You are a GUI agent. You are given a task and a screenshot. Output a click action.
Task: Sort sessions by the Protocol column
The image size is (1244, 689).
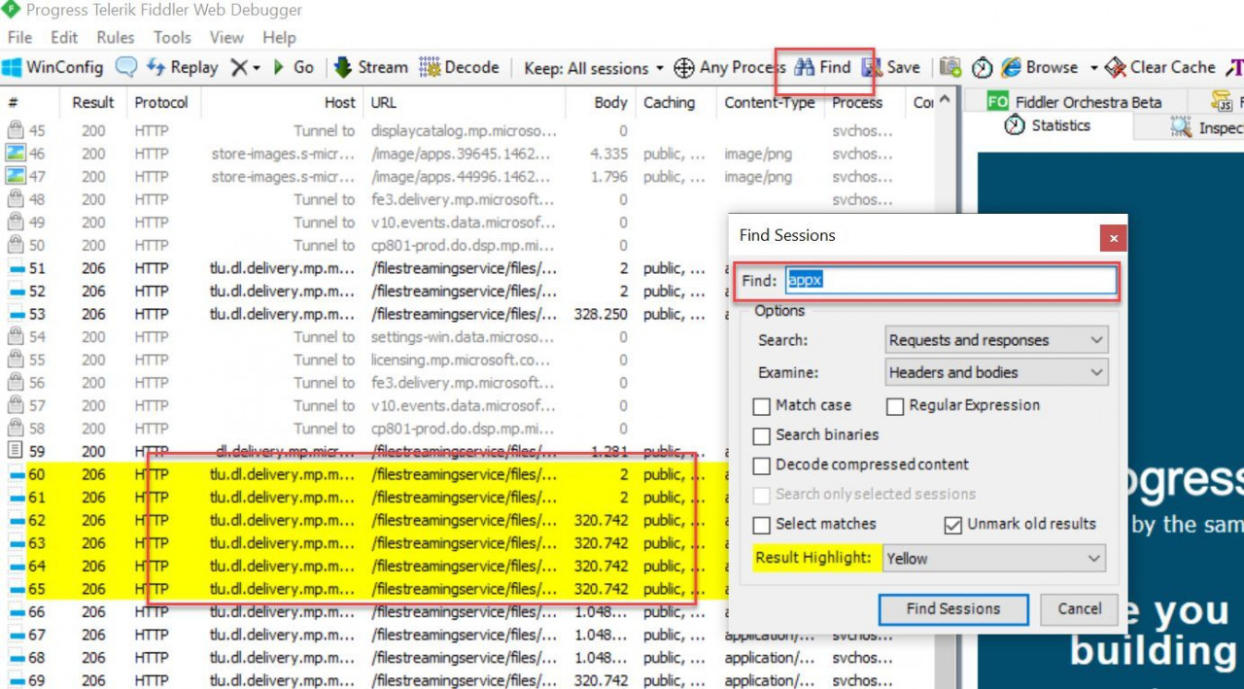click(x=161, y=102)
